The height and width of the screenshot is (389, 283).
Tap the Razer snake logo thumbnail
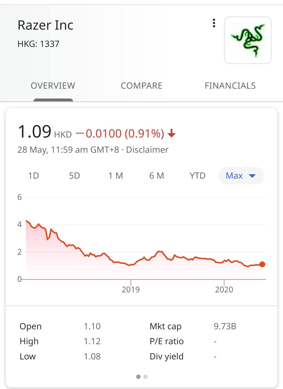(x=248, y=40)
